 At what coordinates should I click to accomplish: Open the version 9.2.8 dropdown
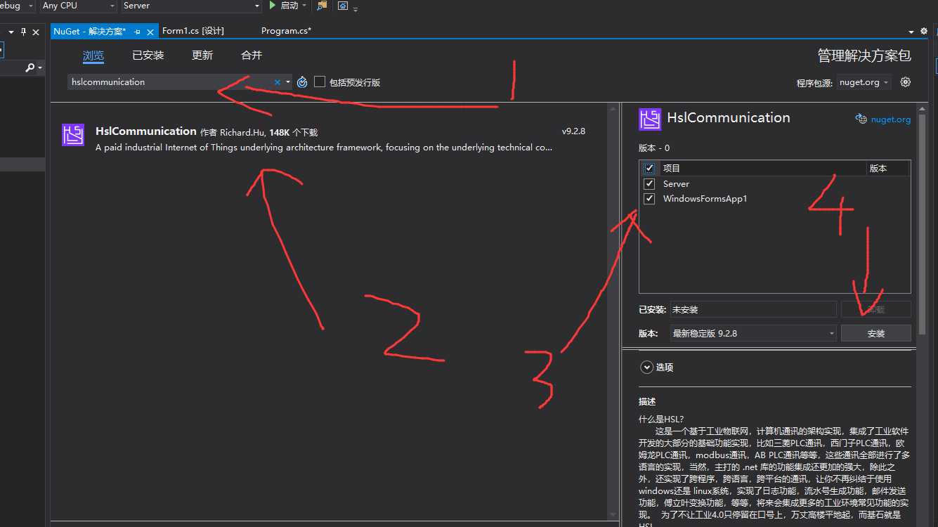coord(753,333)
